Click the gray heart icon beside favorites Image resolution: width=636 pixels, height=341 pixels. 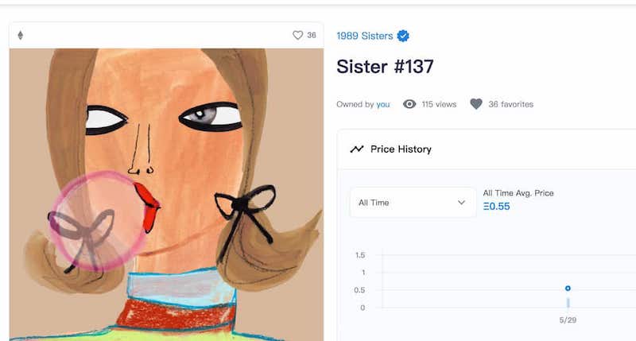pos(476,104)
